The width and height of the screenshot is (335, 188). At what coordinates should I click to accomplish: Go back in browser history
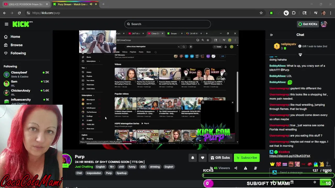click(x=4, y=13)
